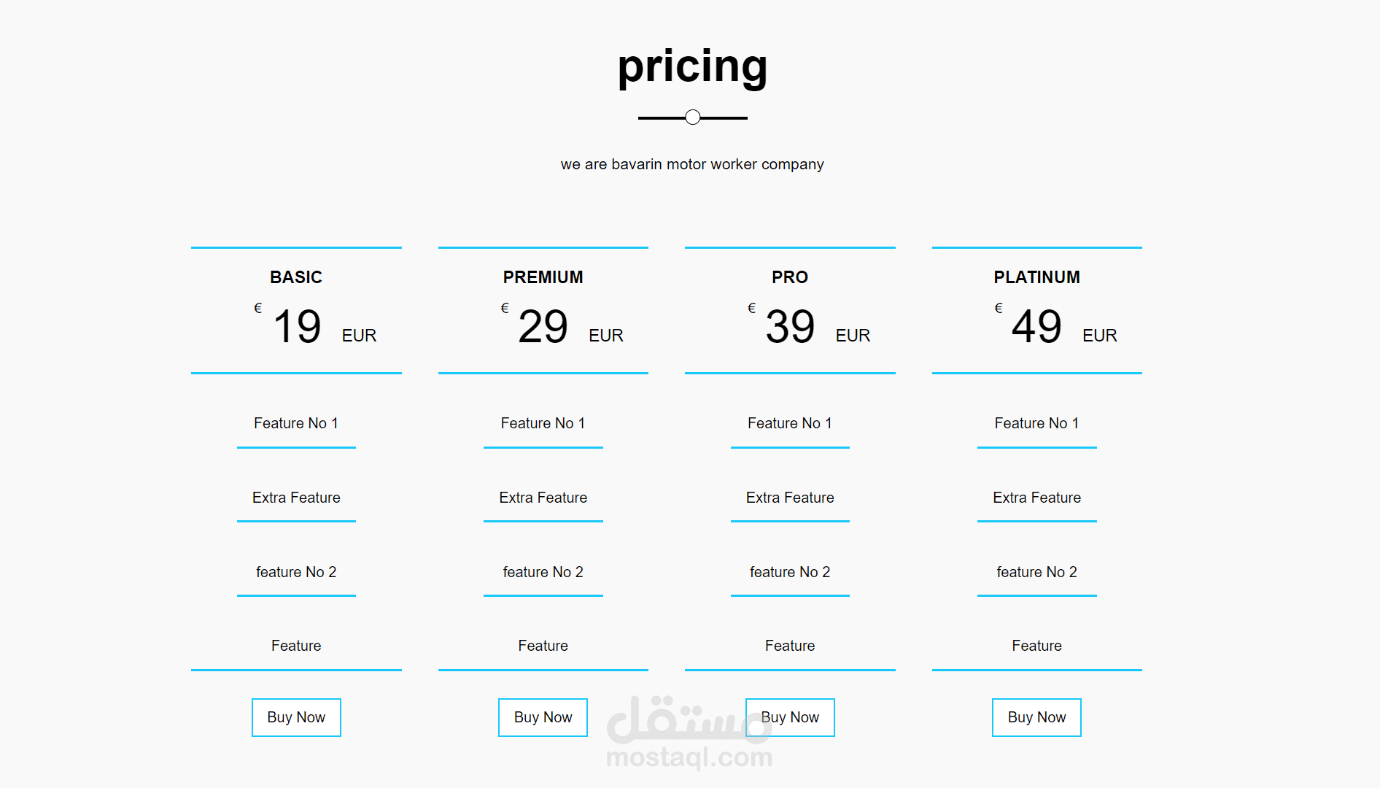The image size is (1380, 788).
Task: Click Extra Feature in the Premium column
Action: (x=543, y=498)
